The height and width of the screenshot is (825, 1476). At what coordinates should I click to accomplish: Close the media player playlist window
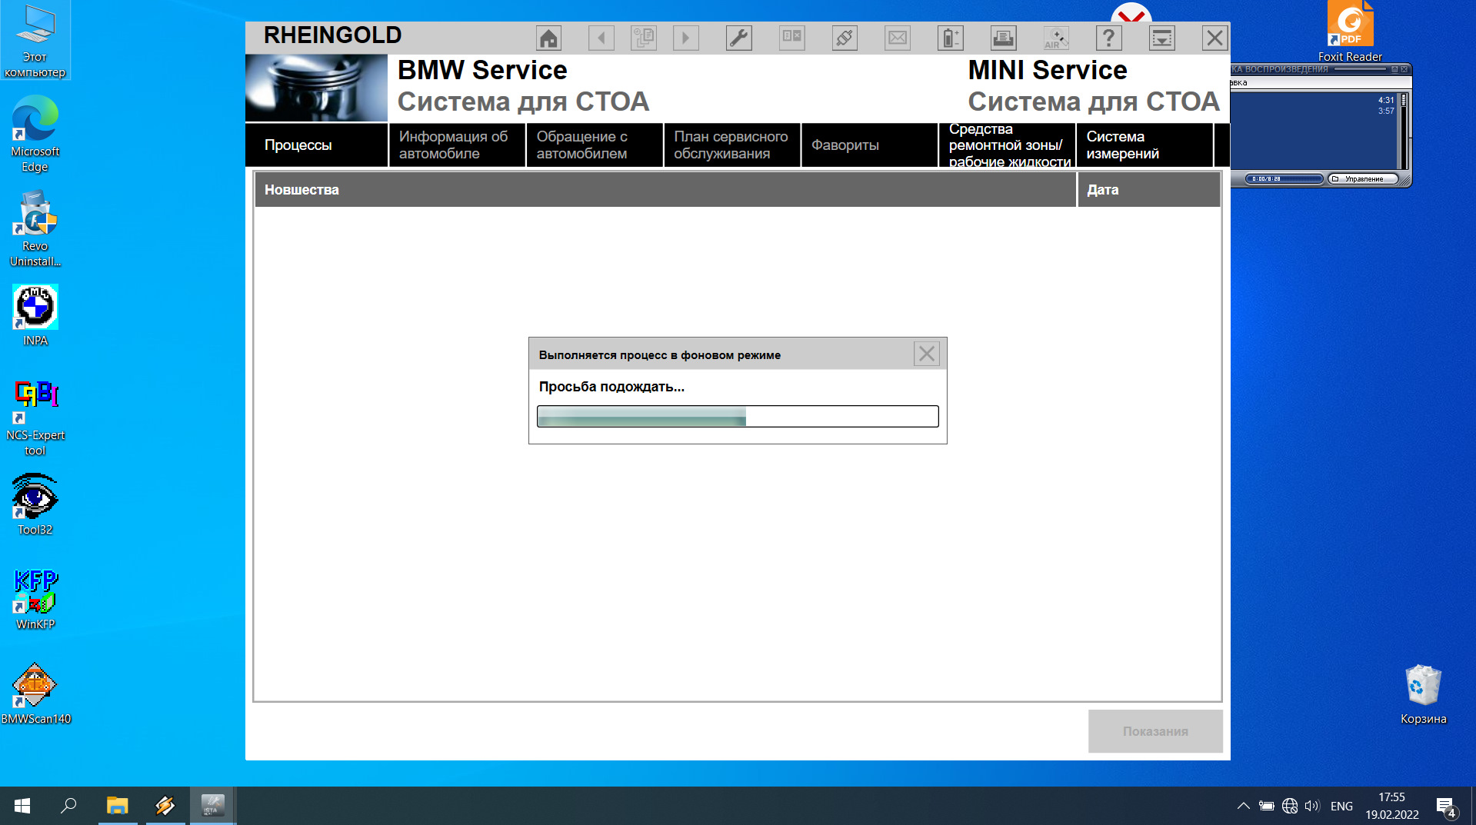pos(1404,69)
